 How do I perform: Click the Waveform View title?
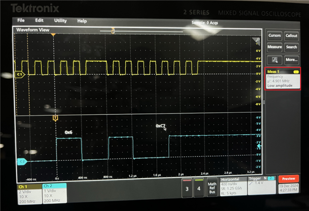click(33, 30)
